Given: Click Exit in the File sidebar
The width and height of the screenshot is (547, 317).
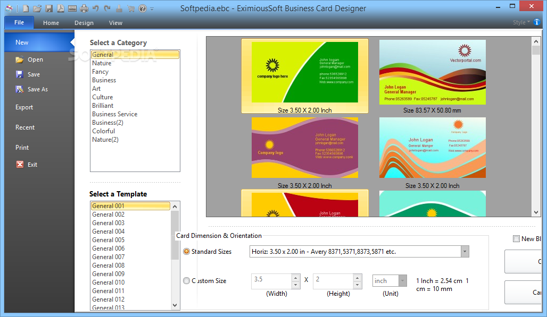Looking at the screenshot, I should tap(32, 165).
